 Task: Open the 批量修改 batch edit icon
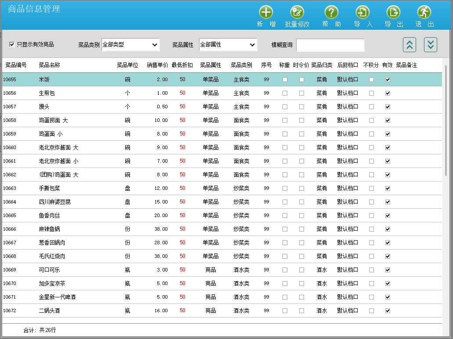[x=297, y=12]
